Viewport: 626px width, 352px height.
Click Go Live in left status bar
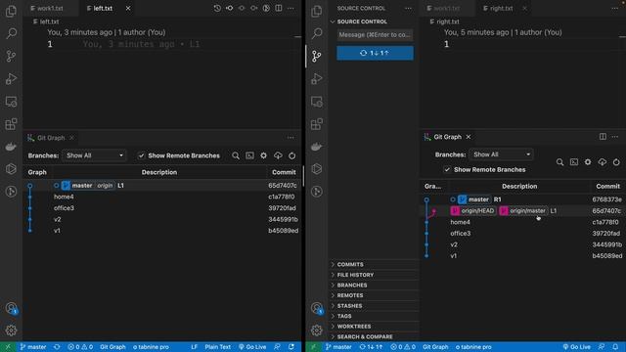tap(252, 347)
